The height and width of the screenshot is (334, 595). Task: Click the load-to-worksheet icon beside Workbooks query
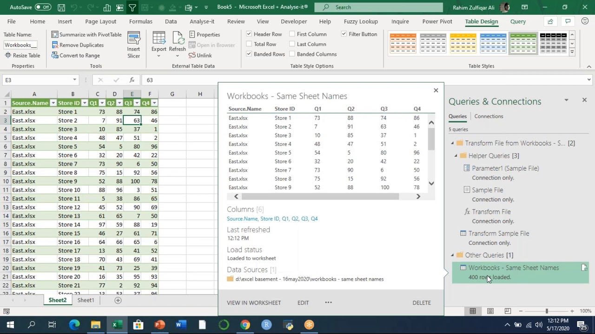click(x=584, y=268)
